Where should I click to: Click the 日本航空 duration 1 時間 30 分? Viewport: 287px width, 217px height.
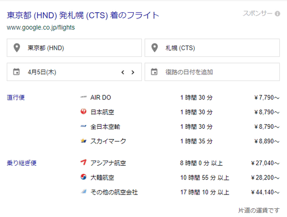(196, 112)
